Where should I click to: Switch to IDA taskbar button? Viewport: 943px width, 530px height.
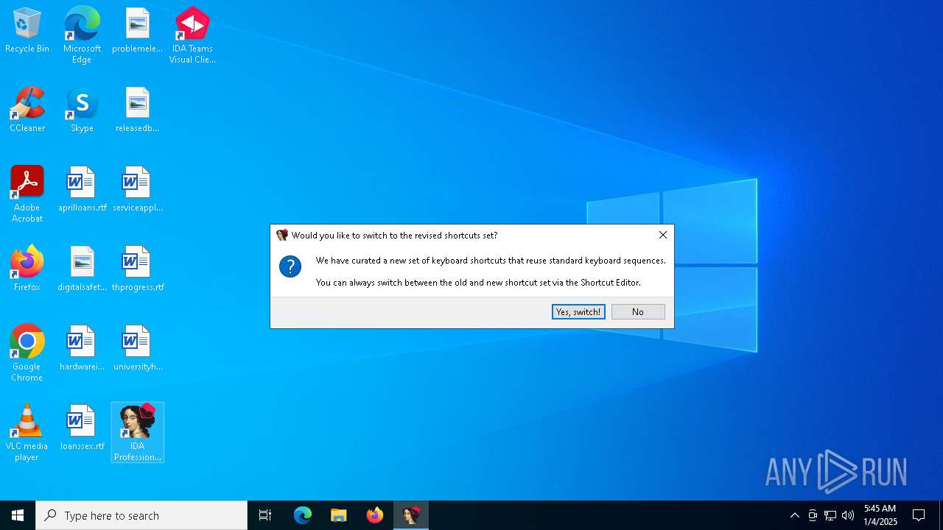411,515
